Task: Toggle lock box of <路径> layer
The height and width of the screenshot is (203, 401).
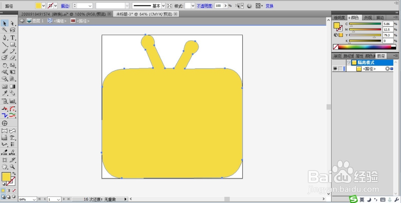Action: [340, 69]
